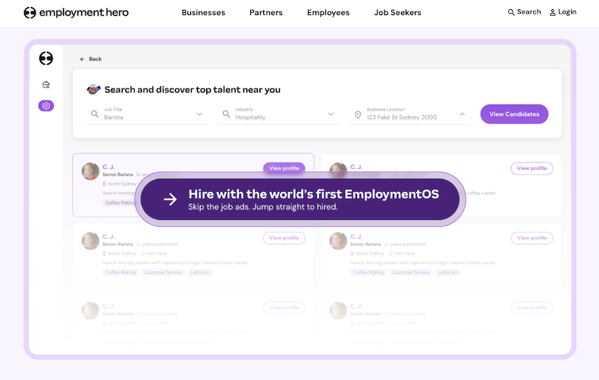
Task: Click the Job Title search magnifier icon
Action: pos(95,114)
